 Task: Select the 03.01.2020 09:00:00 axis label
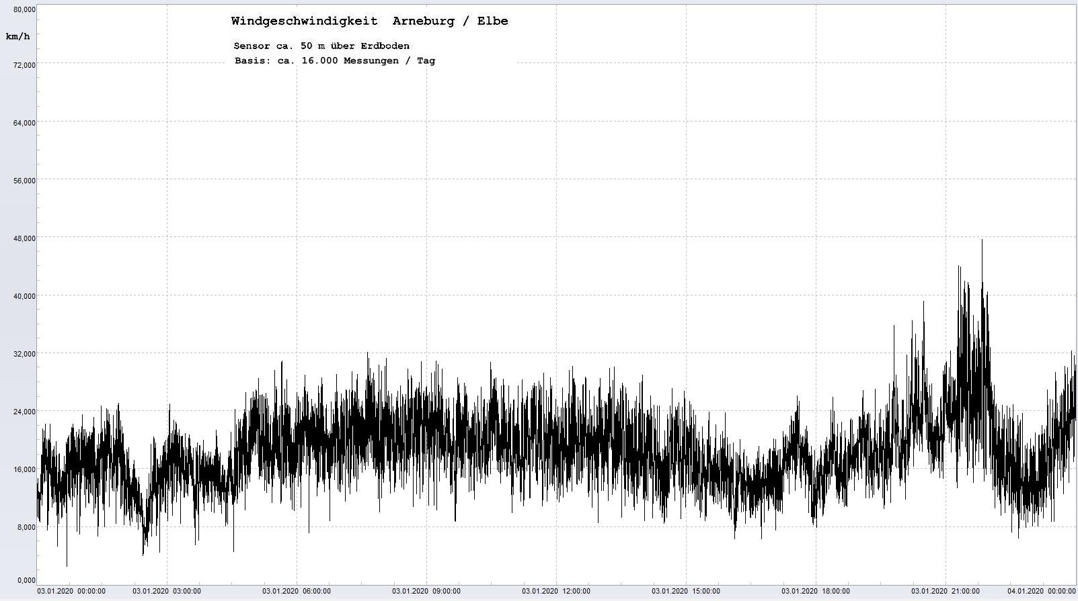[426, 592]
